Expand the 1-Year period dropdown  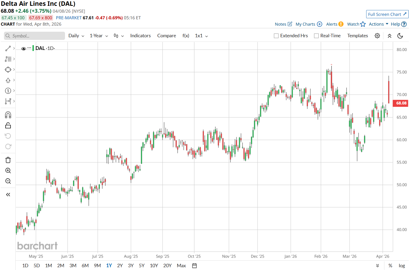pos(99,36)
